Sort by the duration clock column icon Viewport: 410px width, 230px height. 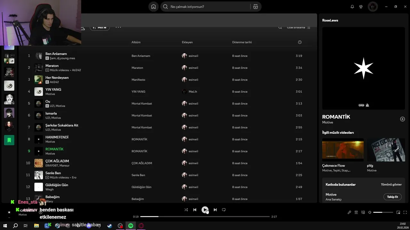click(x=300, y=42)
